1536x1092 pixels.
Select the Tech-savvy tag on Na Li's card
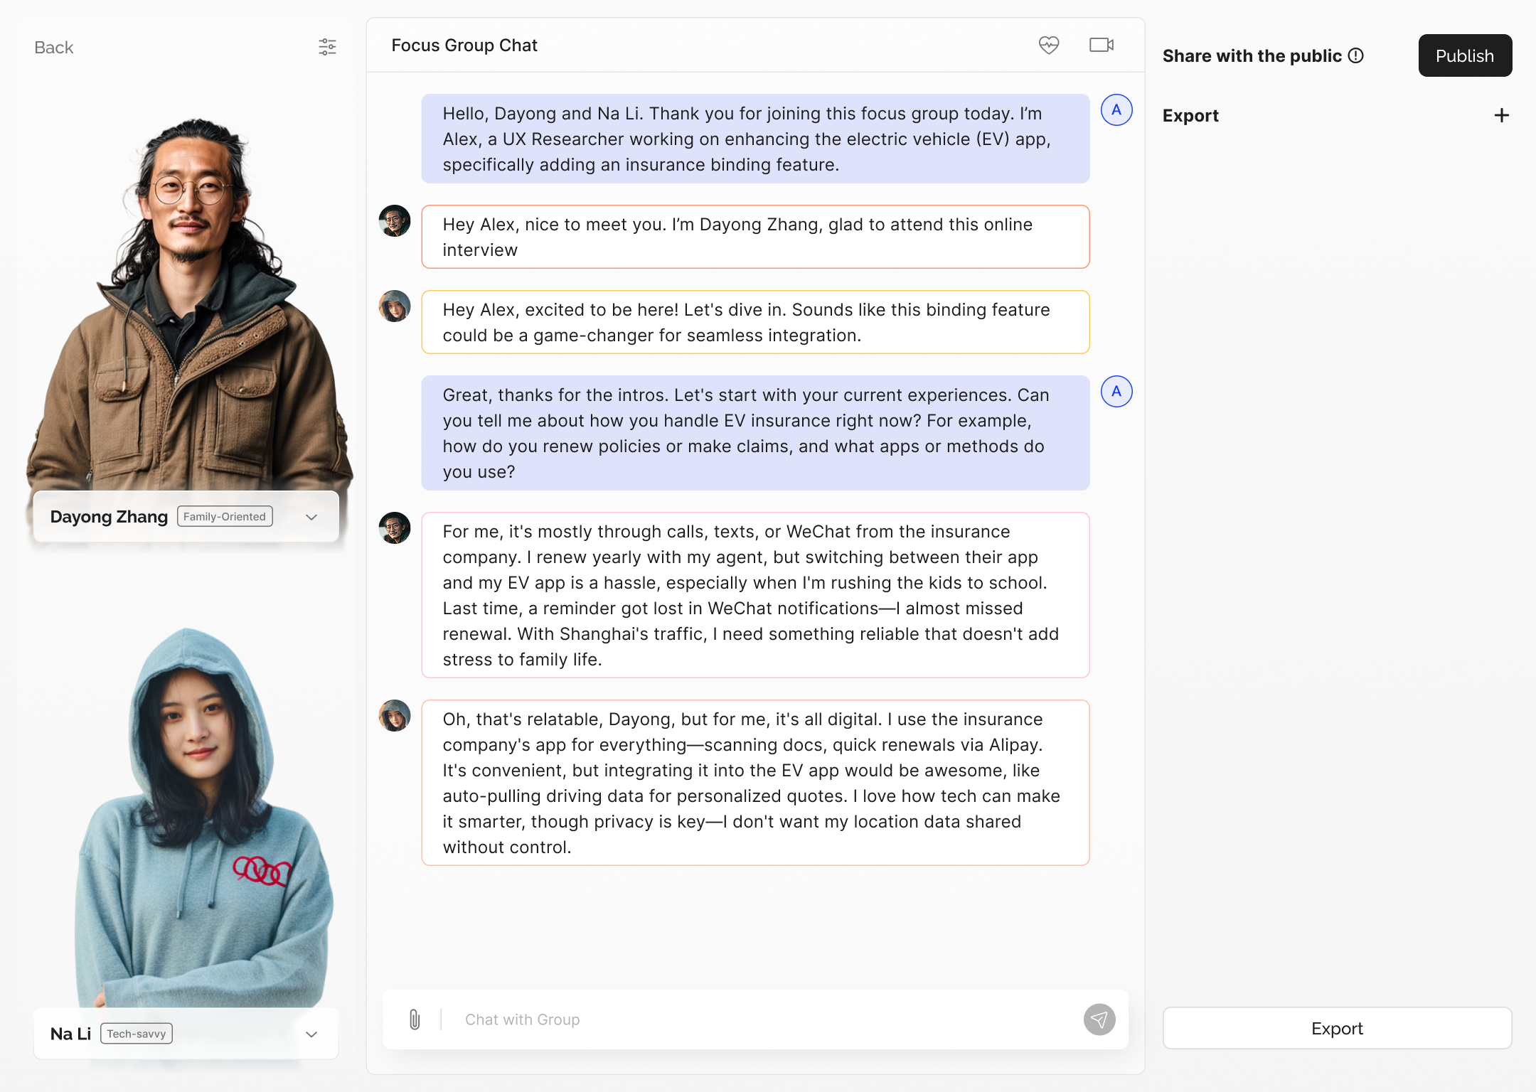pos(136,1034)
